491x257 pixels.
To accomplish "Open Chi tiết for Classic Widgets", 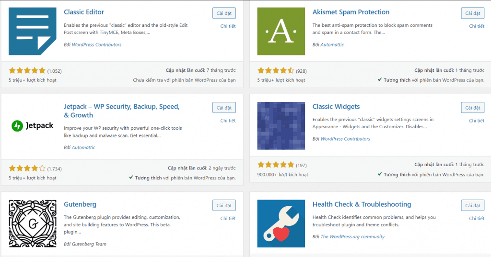I will (x=477, y=121).
